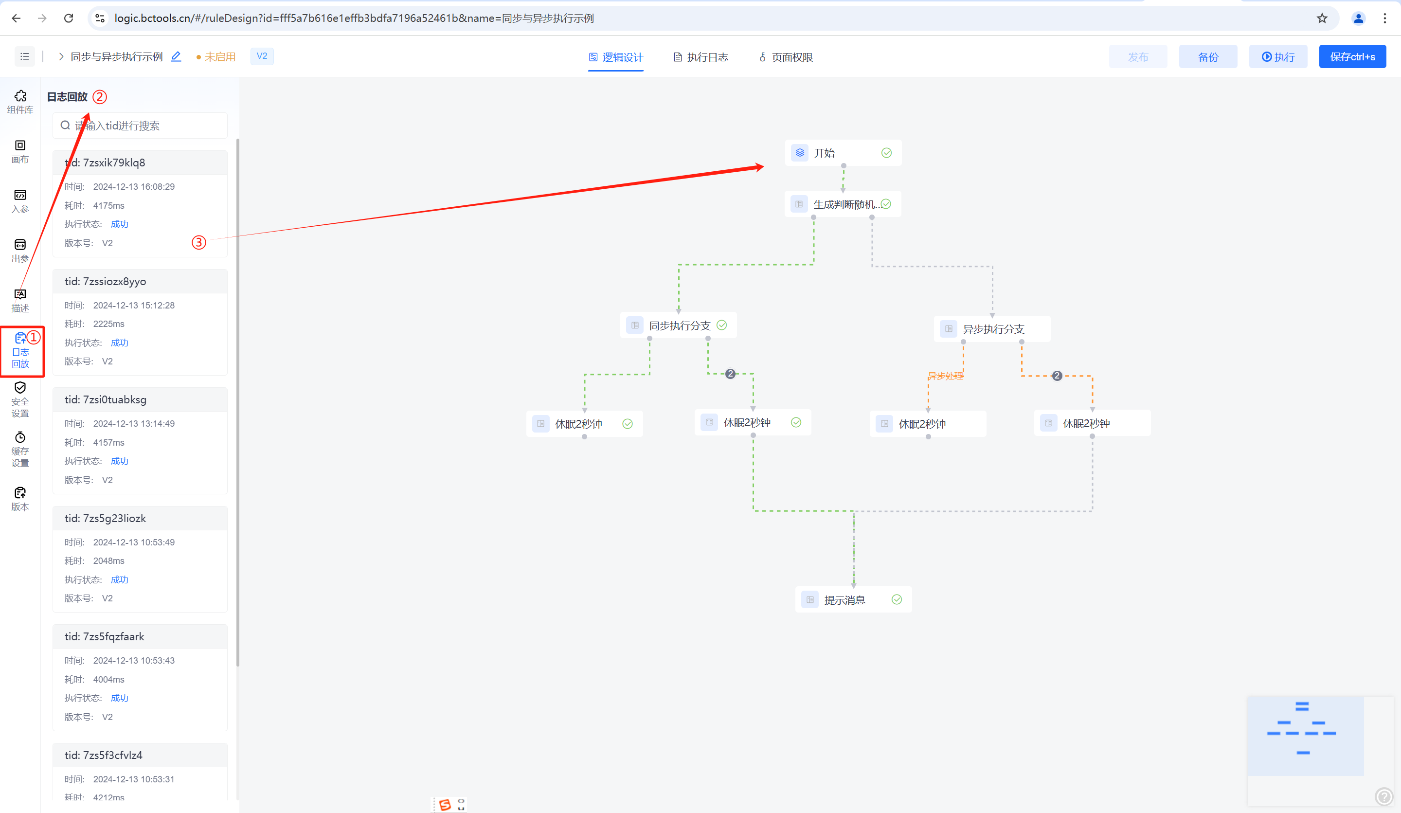Select the 同步执行分支 node
This screenshot has width=1401, height=813.
pyautogui.click(x=679, y=325)
